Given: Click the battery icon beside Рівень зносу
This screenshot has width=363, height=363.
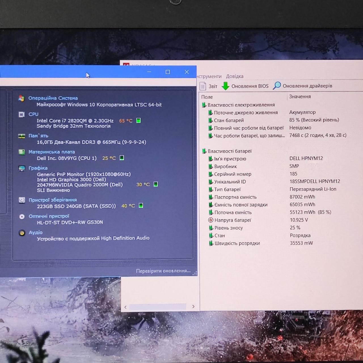Looking at the screenshot, I should click(211, 228).
